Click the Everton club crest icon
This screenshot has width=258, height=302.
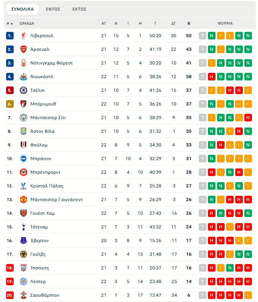pos(24,241)
